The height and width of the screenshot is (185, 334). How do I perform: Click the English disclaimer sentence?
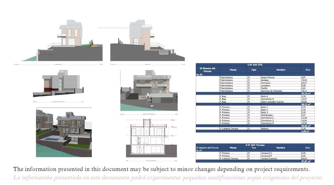162,169
